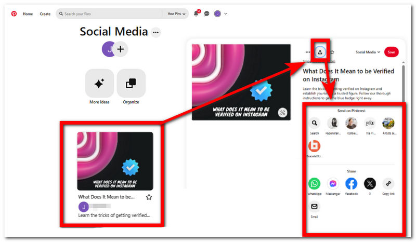Click the Pinterest logo
The image size is (416, 242).
coord(14,14)
